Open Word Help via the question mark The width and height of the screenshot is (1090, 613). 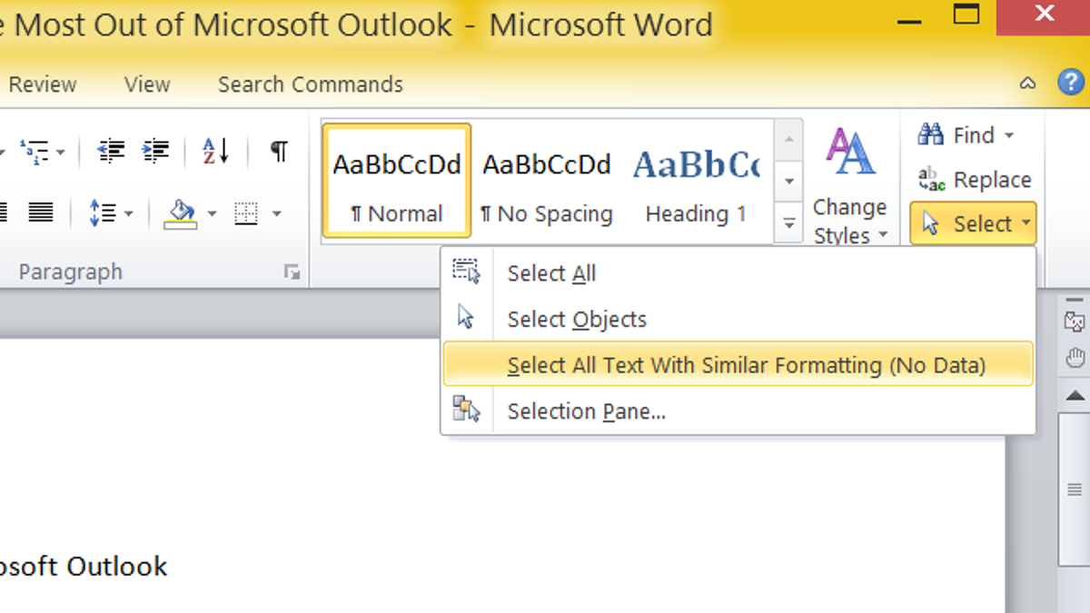[x=1072, y=84]
